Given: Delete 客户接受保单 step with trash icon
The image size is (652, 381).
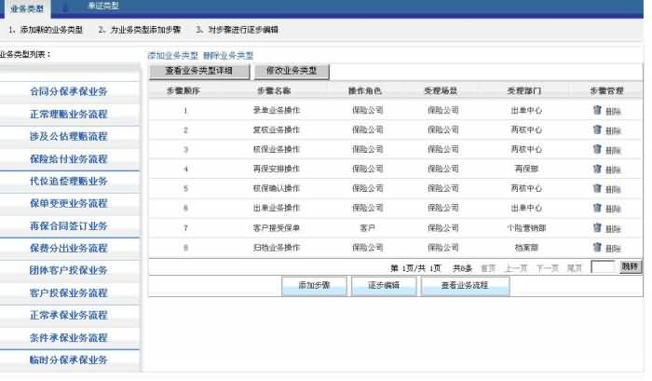Looking at the screenshot, I should 597,227.
